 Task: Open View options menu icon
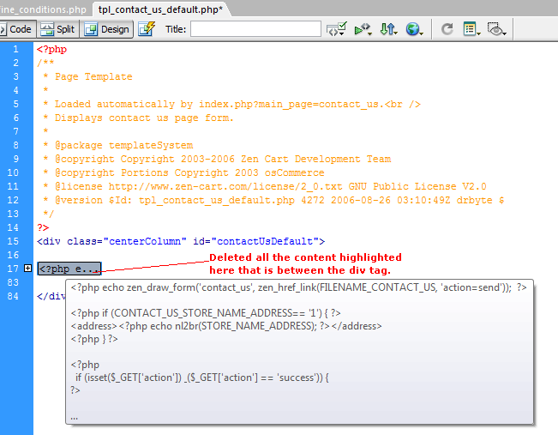coord(472,29)
